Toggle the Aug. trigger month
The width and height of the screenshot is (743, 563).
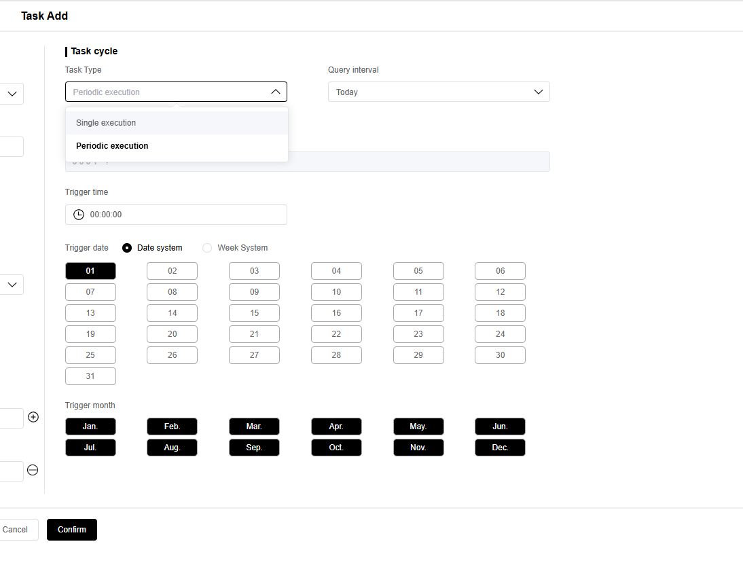coord(172,448)
